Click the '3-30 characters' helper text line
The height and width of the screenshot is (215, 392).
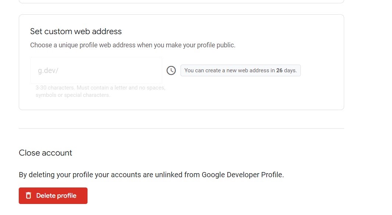pos(100,88)
